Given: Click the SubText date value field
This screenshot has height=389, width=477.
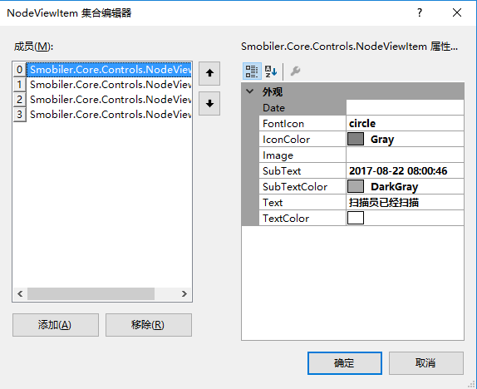Looking at the screenshot, I should pos(405,170).
